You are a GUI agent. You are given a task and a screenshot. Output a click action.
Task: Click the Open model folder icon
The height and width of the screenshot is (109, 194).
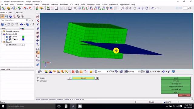point(8,8)
